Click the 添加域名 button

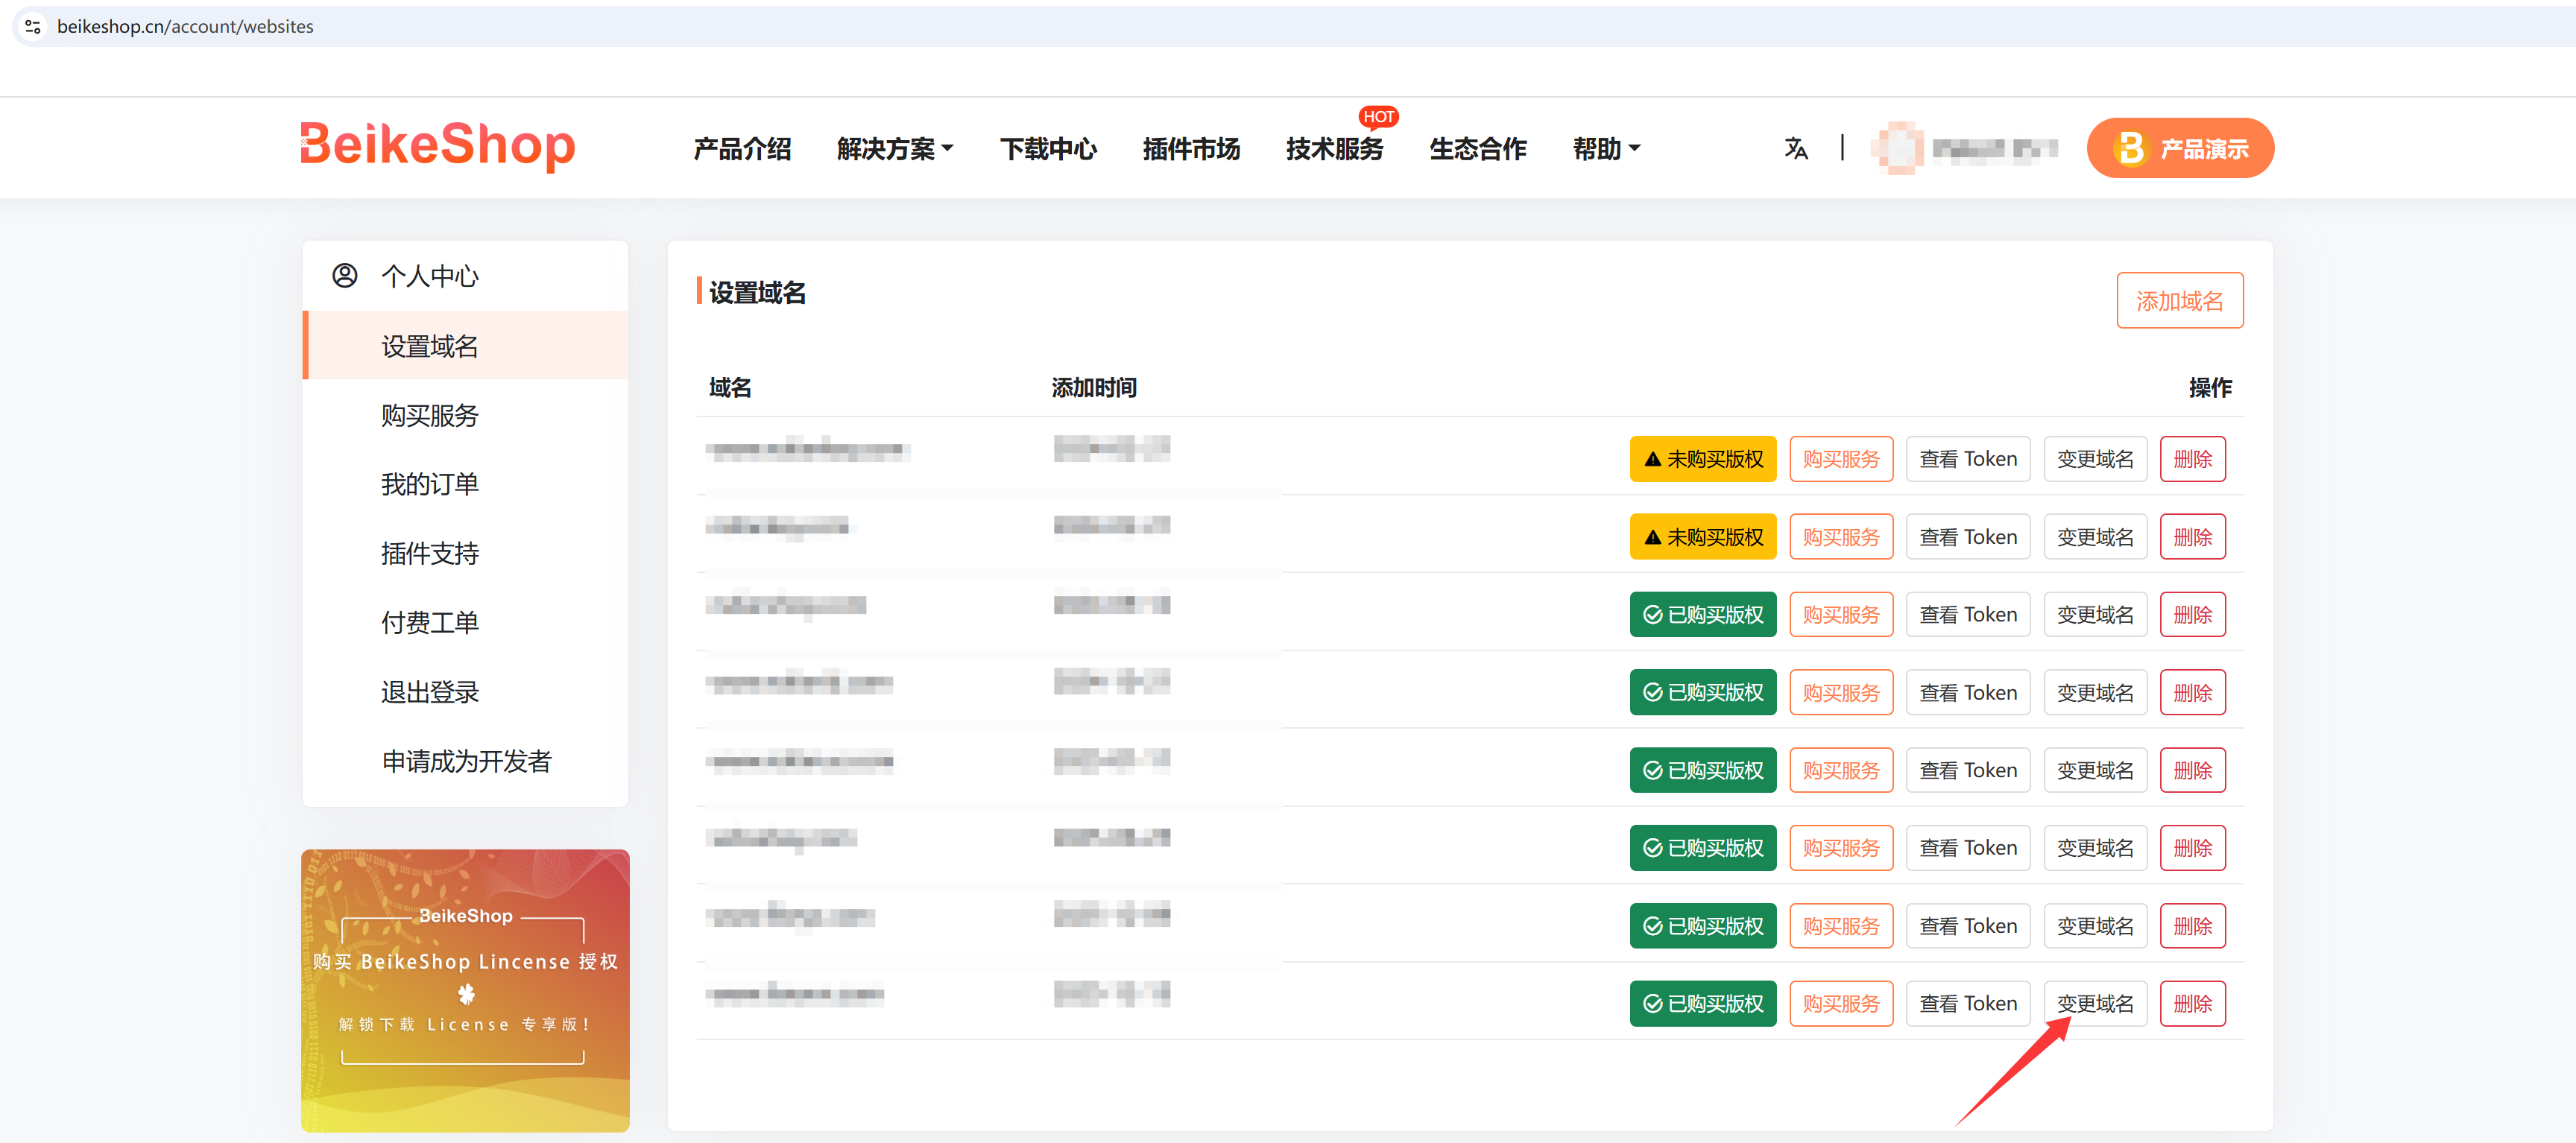coord(2179,300)
